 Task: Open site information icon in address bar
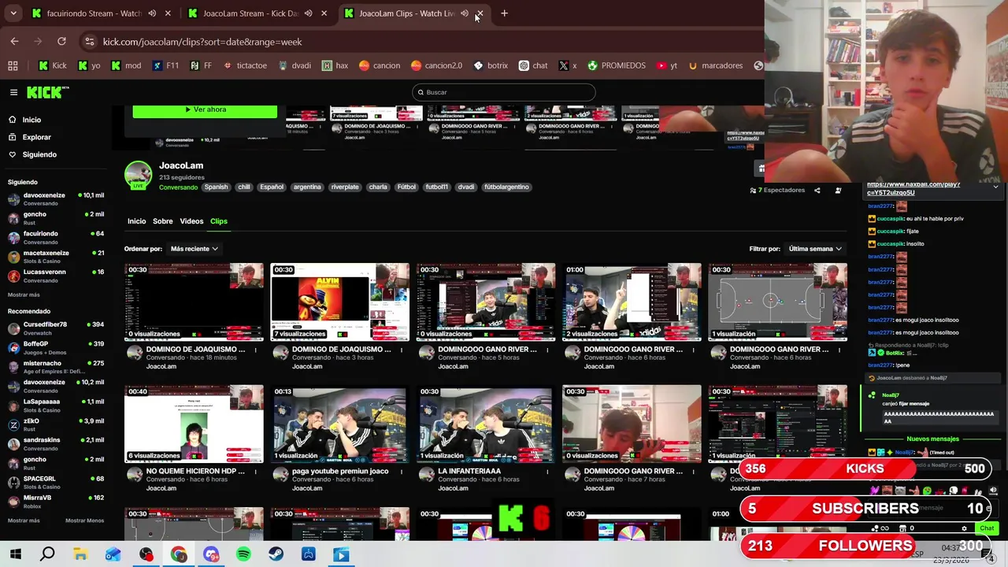[x=90, y=42]
